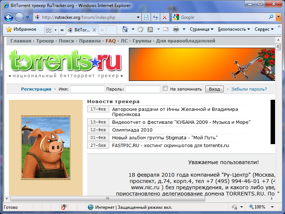Open the Регистрация link

pyautogui.click(x=36, y=89)
